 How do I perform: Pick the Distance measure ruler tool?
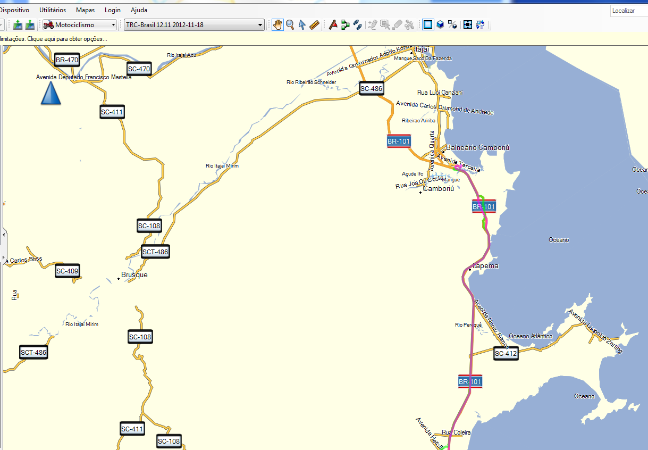pos(314,24)
